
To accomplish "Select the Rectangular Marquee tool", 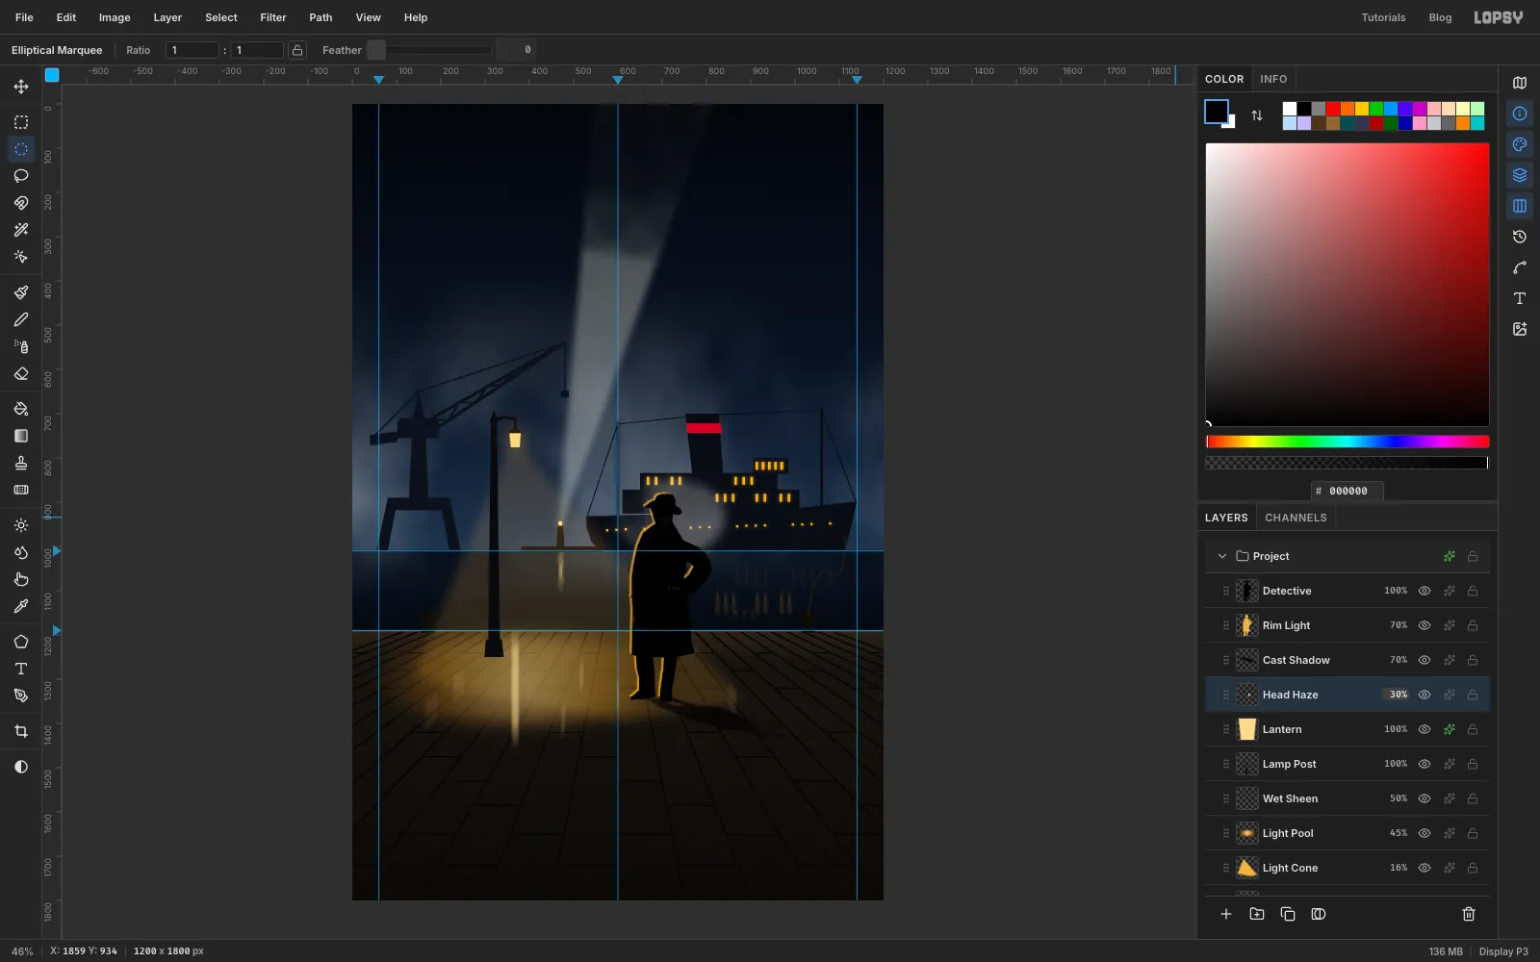I will click(21, 122).
